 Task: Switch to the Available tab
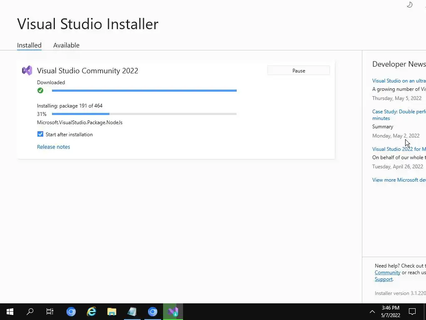66,45
